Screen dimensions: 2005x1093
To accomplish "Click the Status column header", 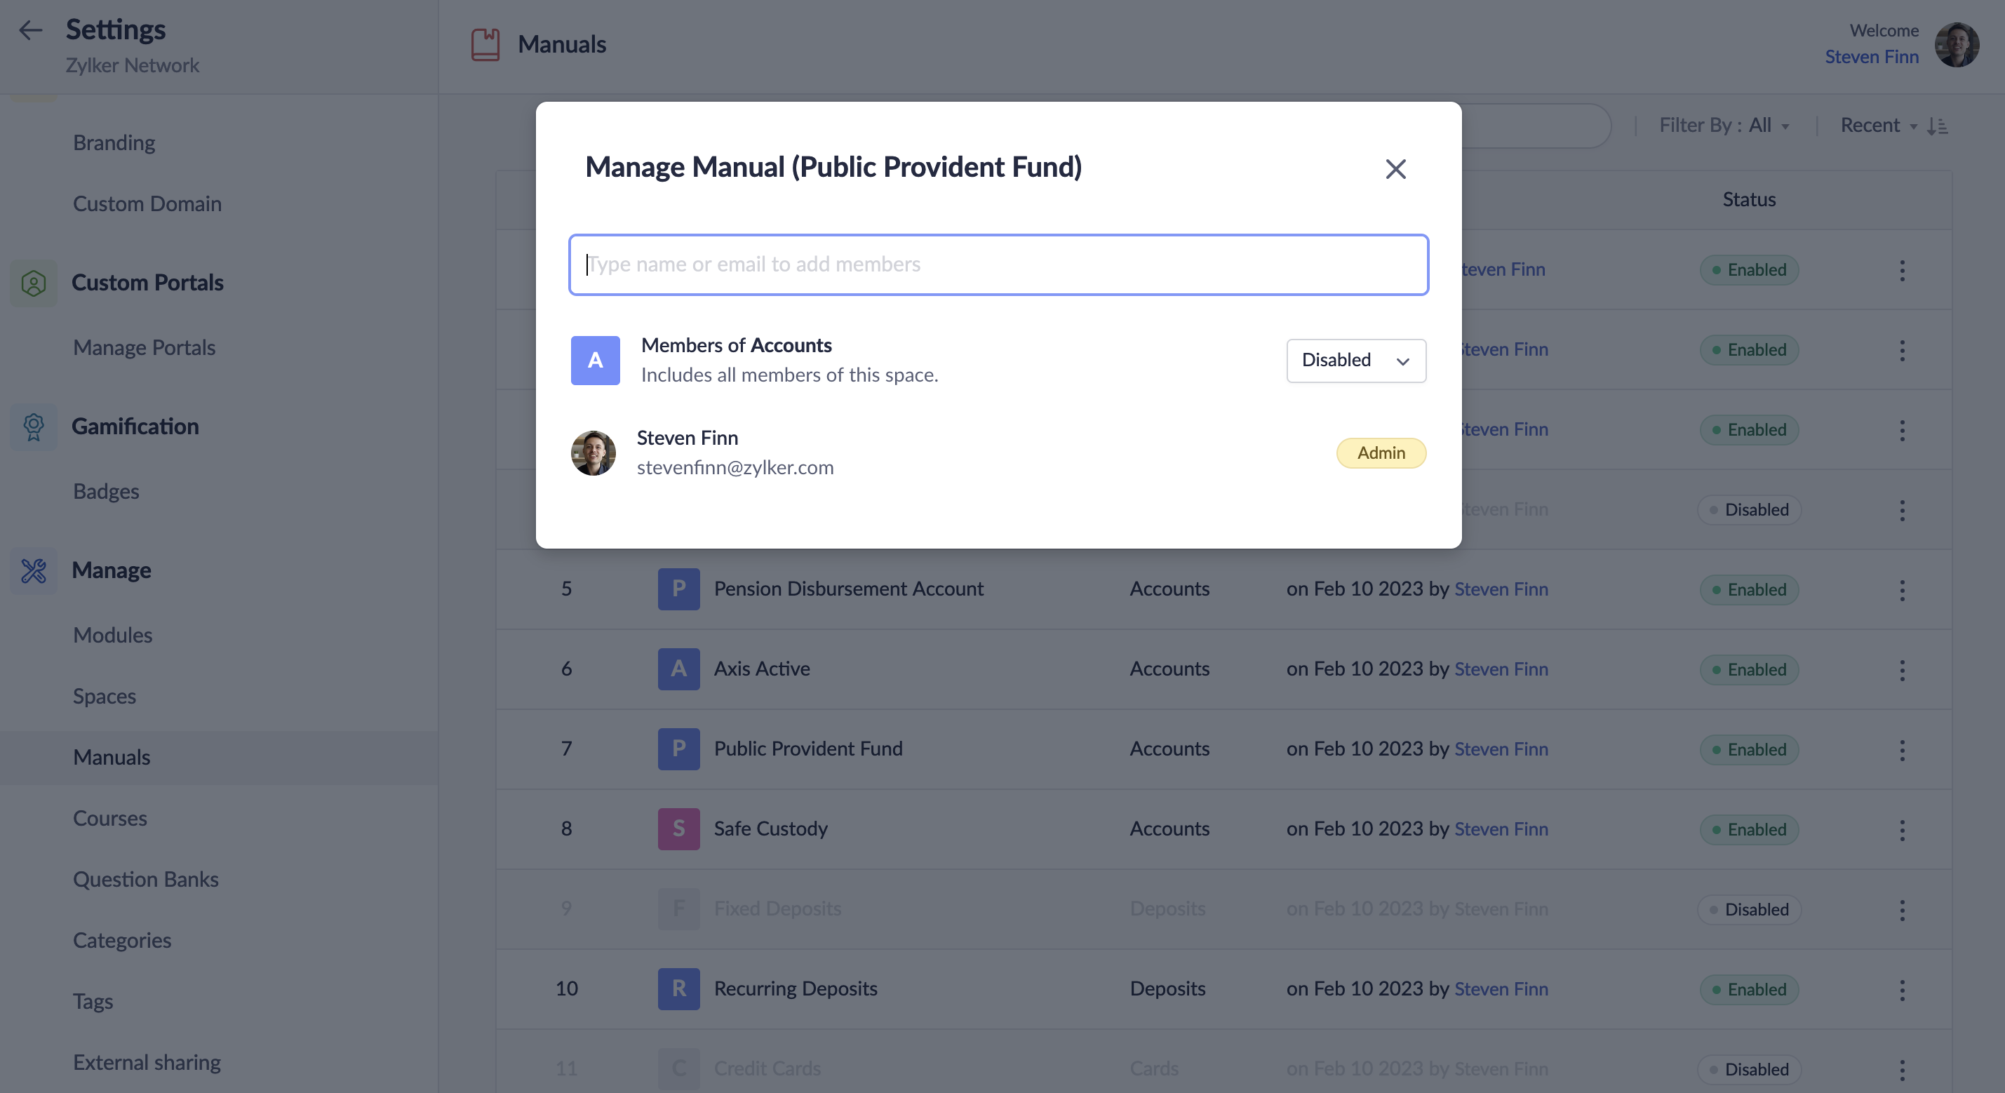I will click(1749, 200).
